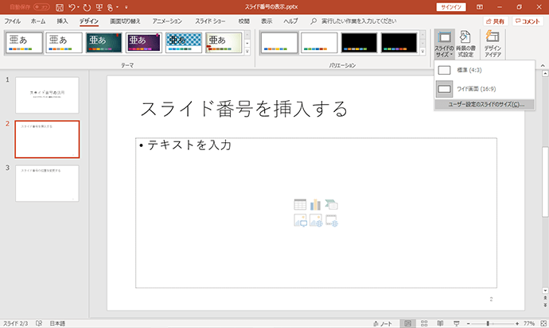Click the 共有 share button
Viewport: 549px width, 328px height.
tap(496, 21)
